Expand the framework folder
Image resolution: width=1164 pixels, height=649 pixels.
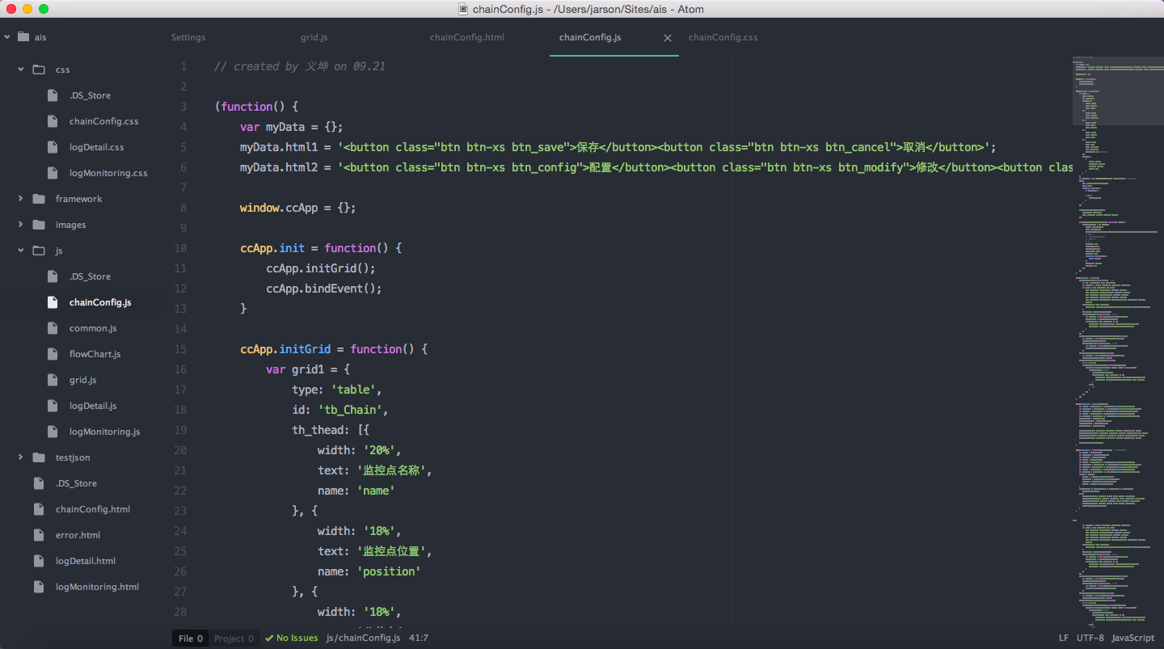pyautogui.click(x=20, y=198)
